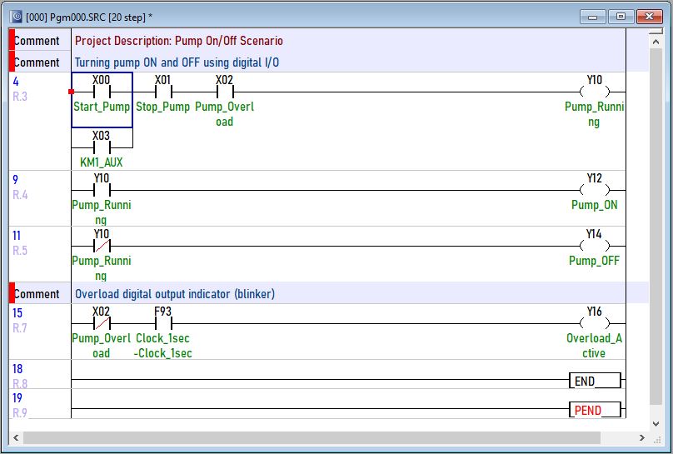Select the Y14 Pump_OFF output coil
Viewport: 673px width, 454px height.
coord(595,246)
